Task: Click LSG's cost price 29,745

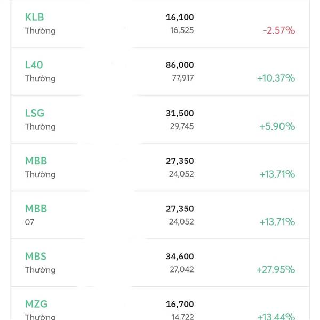Action: 181,126
